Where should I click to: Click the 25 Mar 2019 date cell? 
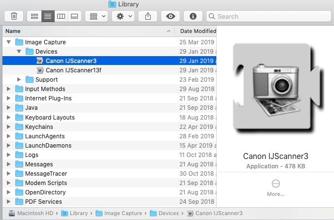[197, 42]
